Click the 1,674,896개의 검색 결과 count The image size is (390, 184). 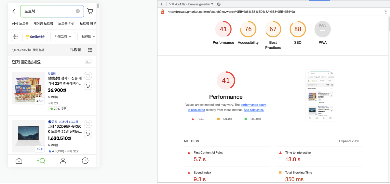(28, 50)
